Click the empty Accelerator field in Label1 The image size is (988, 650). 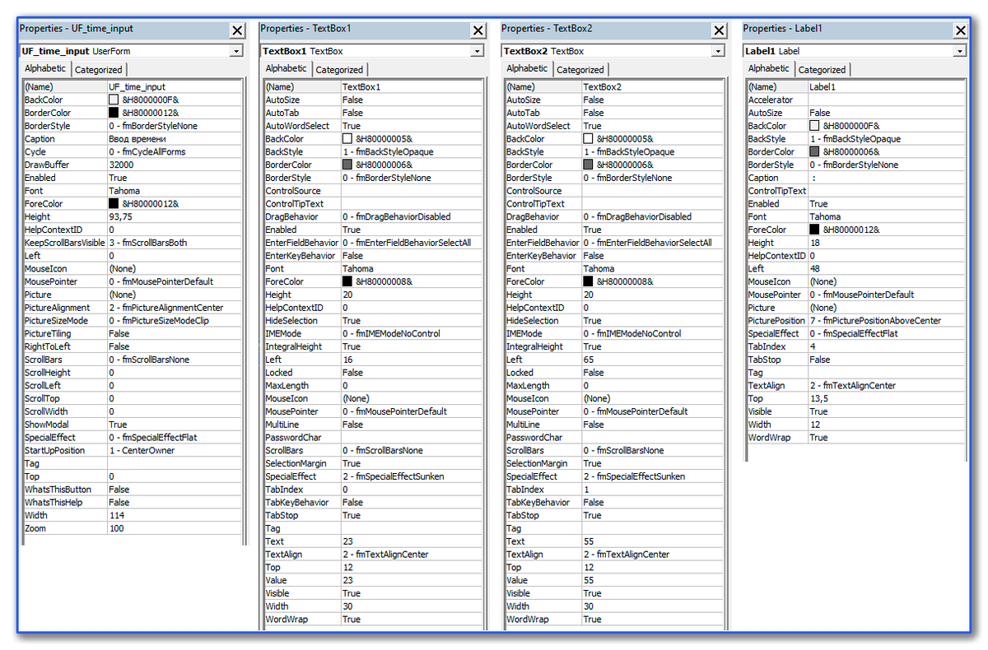887,100
